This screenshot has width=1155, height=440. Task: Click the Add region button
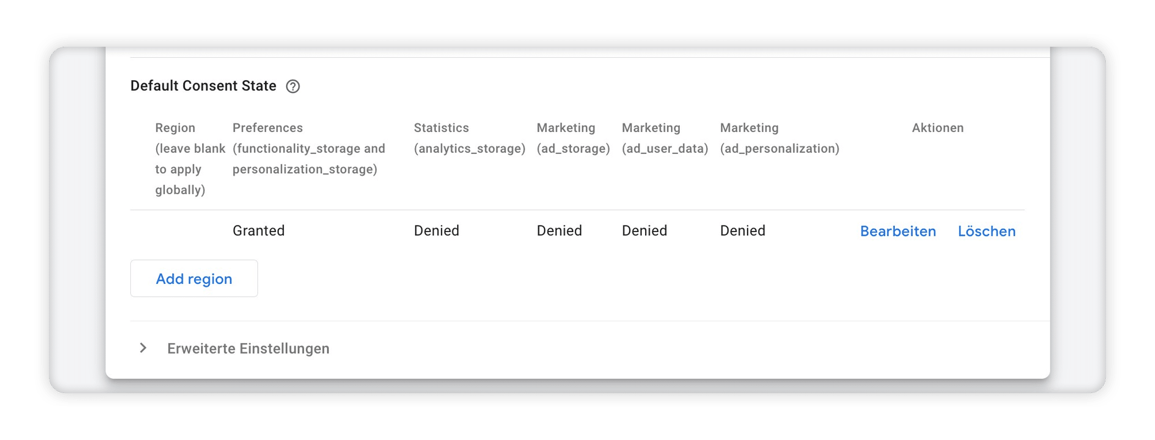pos(194,278)
